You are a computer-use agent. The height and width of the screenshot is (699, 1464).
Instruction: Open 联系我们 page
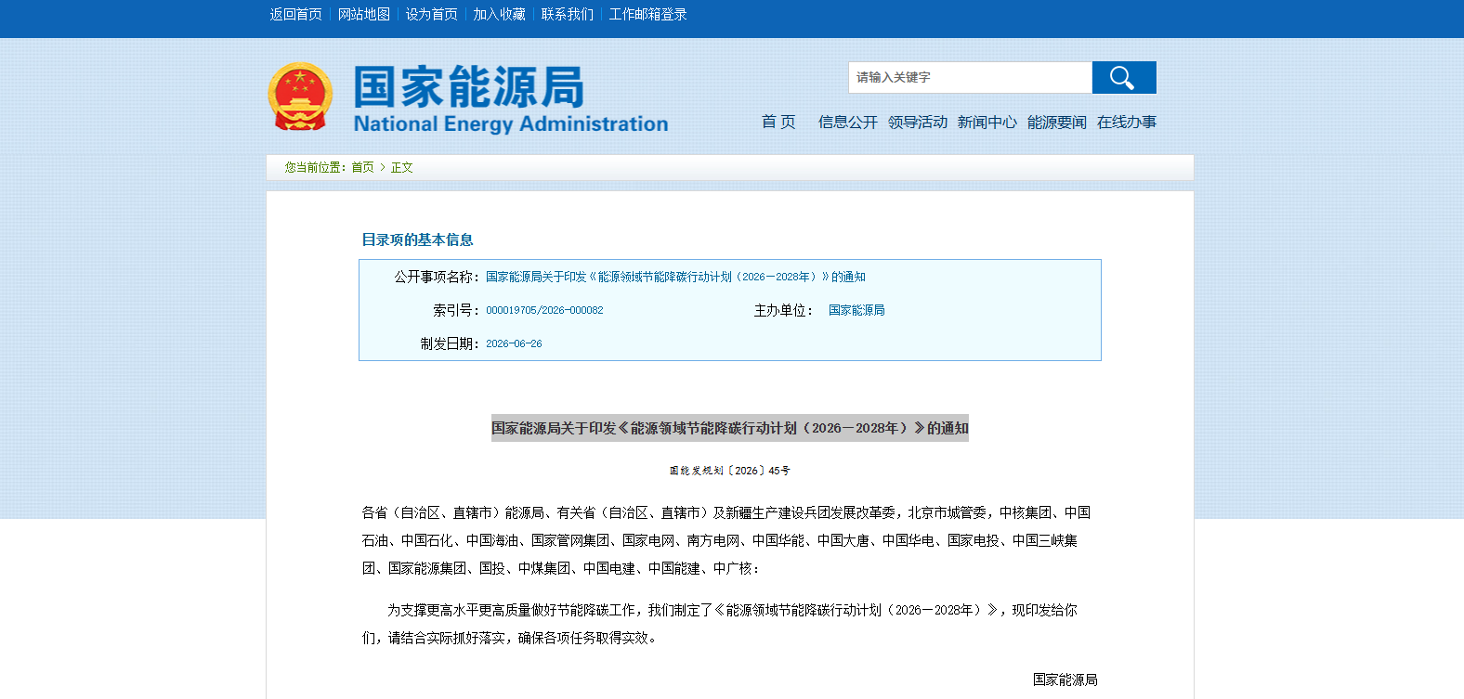pyautogui.click(x=568, y=15)
